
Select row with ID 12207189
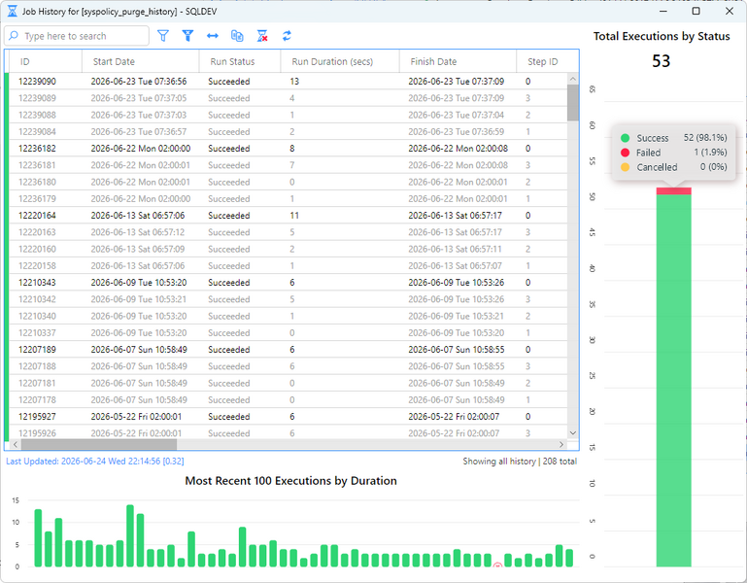tap(289, 350)
